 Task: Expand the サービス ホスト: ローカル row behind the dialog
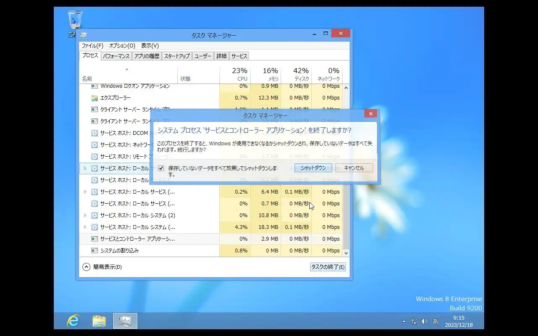pyautogui.click(x=85, y=168)
